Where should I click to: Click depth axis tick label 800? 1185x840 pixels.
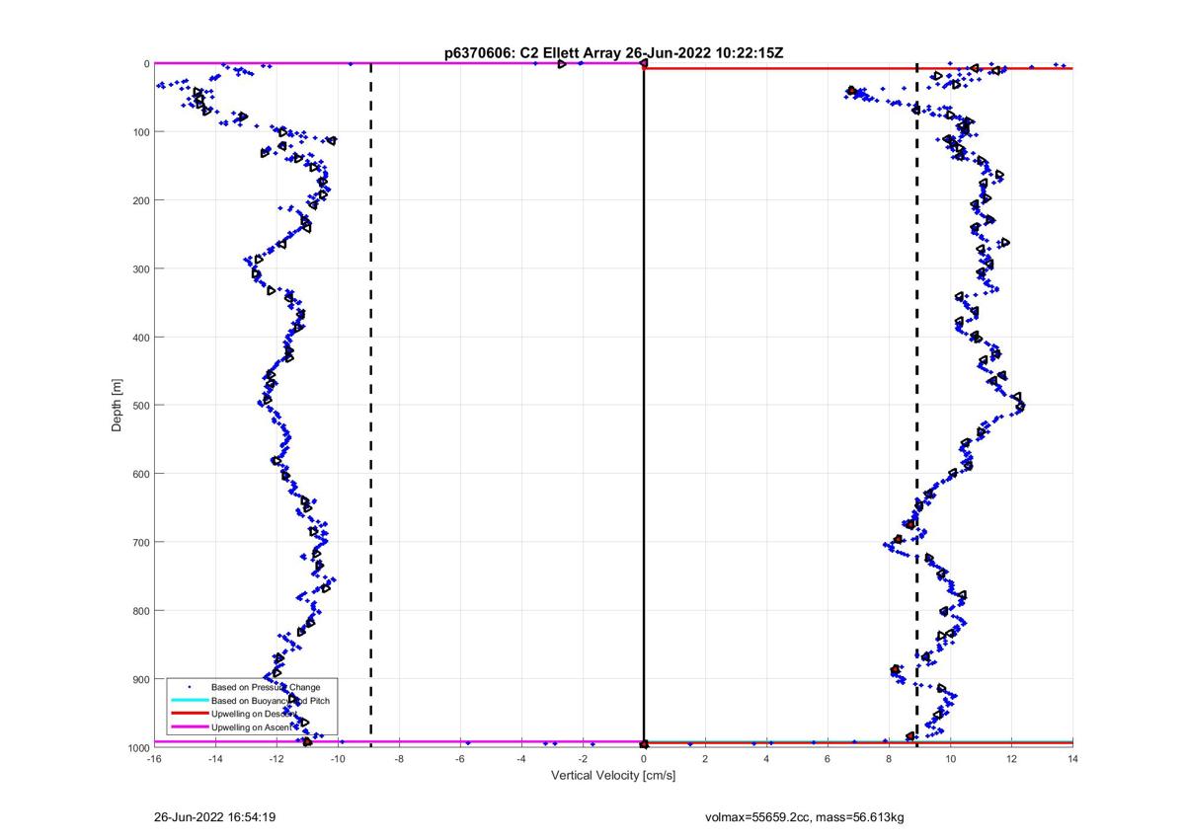click(x=140, y=610)
